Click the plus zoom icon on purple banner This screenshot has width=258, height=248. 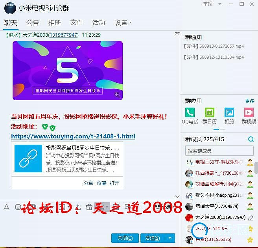pyautogui.click(x=117, y=95)
